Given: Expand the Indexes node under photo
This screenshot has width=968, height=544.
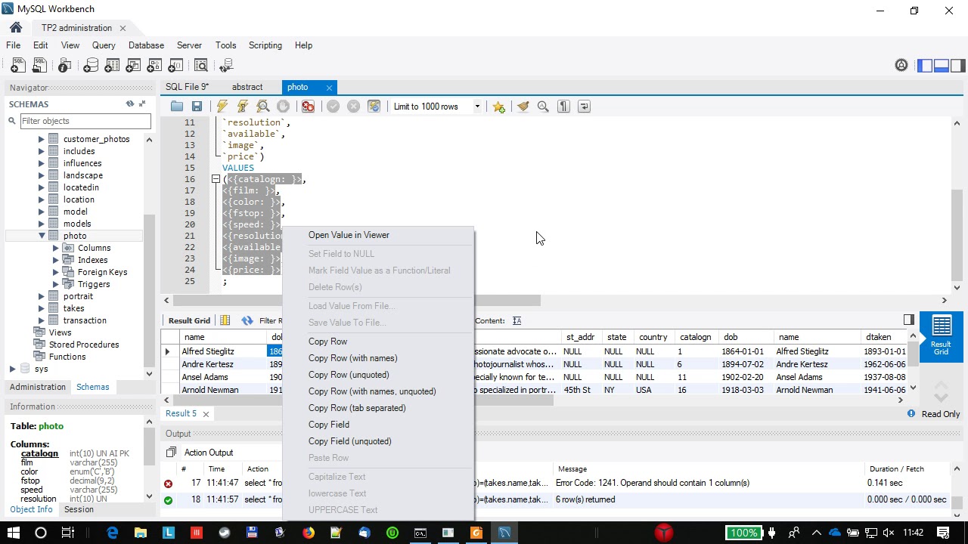Looking at the screenshot, I should pos(56,260).
